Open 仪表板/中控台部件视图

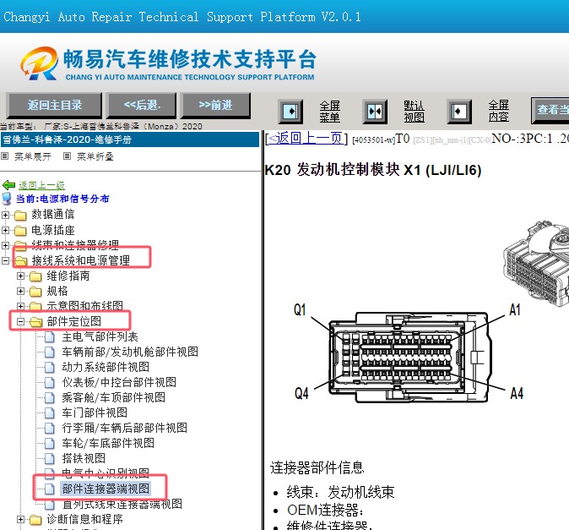tap(119, 383)
